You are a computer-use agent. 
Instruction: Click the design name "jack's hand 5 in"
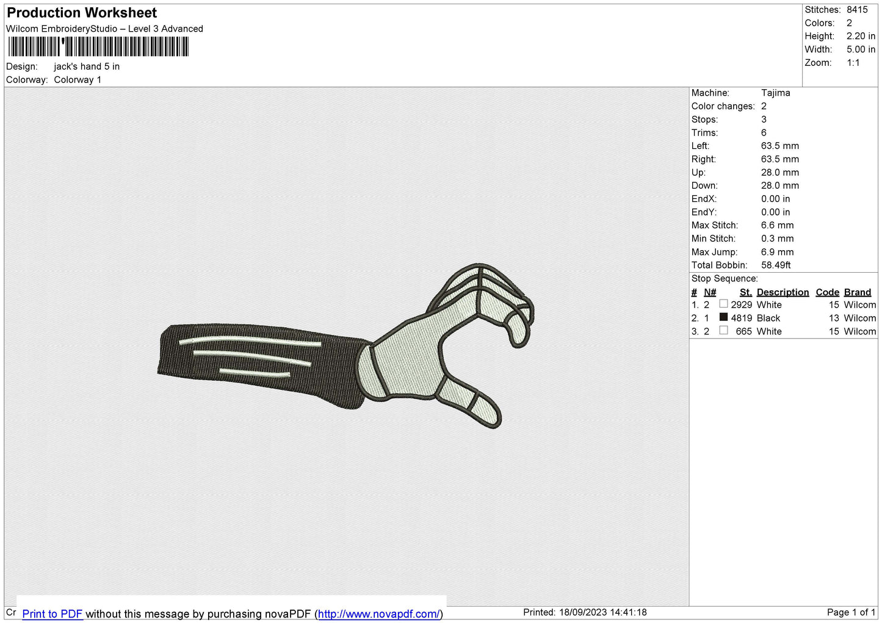tap(87, 67)
